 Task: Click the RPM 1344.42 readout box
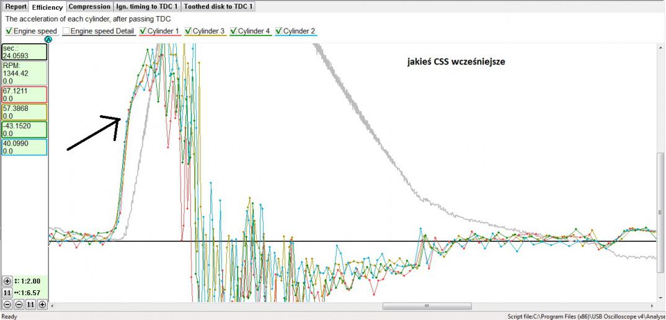tap(24, 73)
